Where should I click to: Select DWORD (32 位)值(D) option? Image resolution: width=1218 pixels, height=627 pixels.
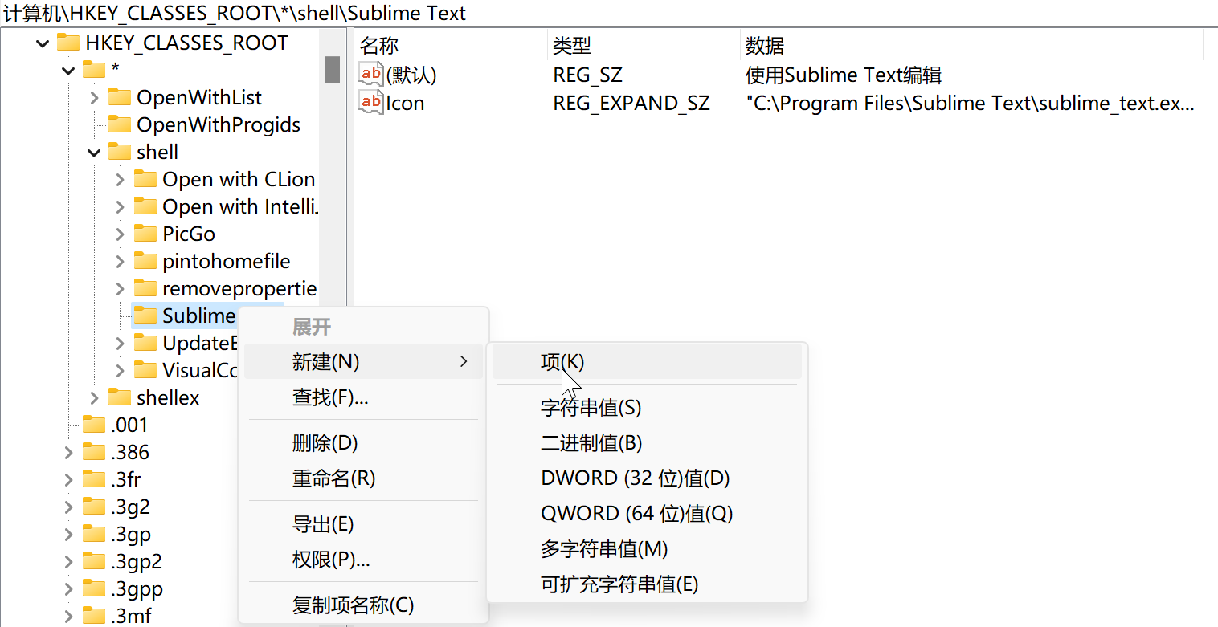pyautogui.click(x=647, y=478)
